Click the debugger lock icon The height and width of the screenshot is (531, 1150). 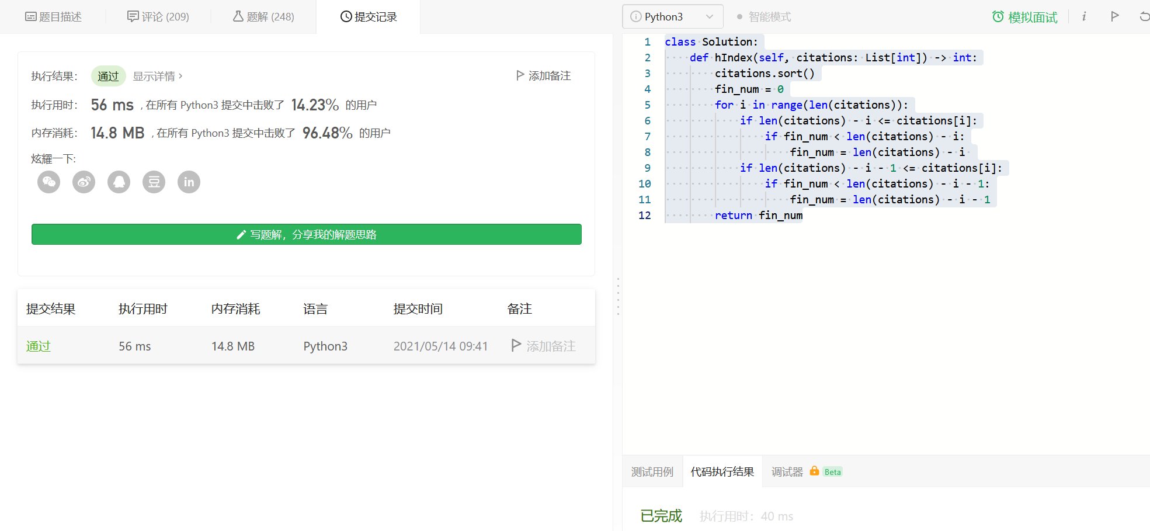(x=814, y=471)
